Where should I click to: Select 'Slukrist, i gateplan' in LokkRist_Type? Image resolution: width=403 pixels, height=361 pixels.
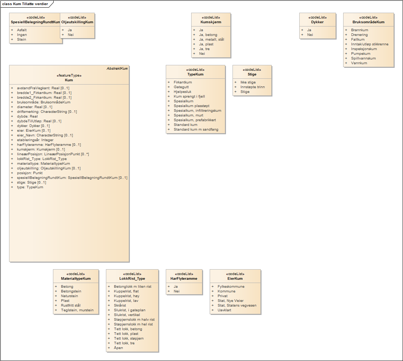tap(129, 310)
